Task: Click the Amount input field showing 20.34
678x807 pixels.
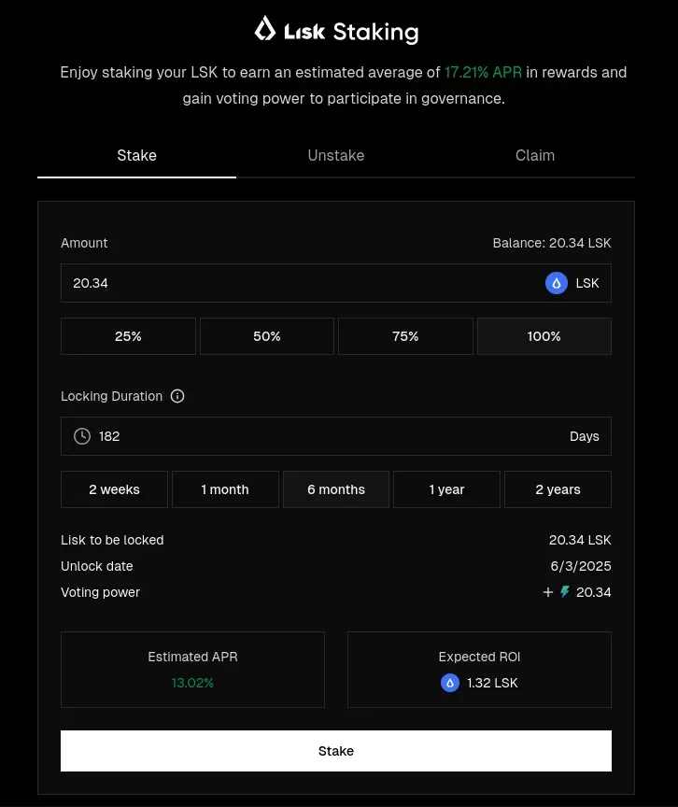Action: pyautogui.click(x=336, y=283)
